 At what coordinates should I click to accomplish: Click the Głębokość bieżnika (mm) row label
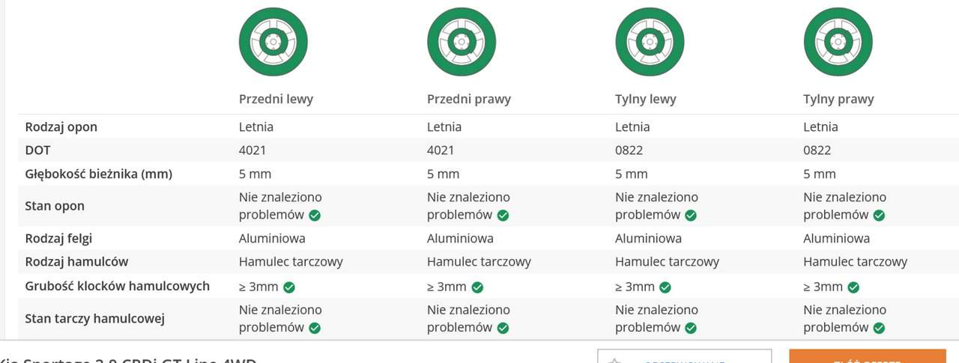click(99, 174)
